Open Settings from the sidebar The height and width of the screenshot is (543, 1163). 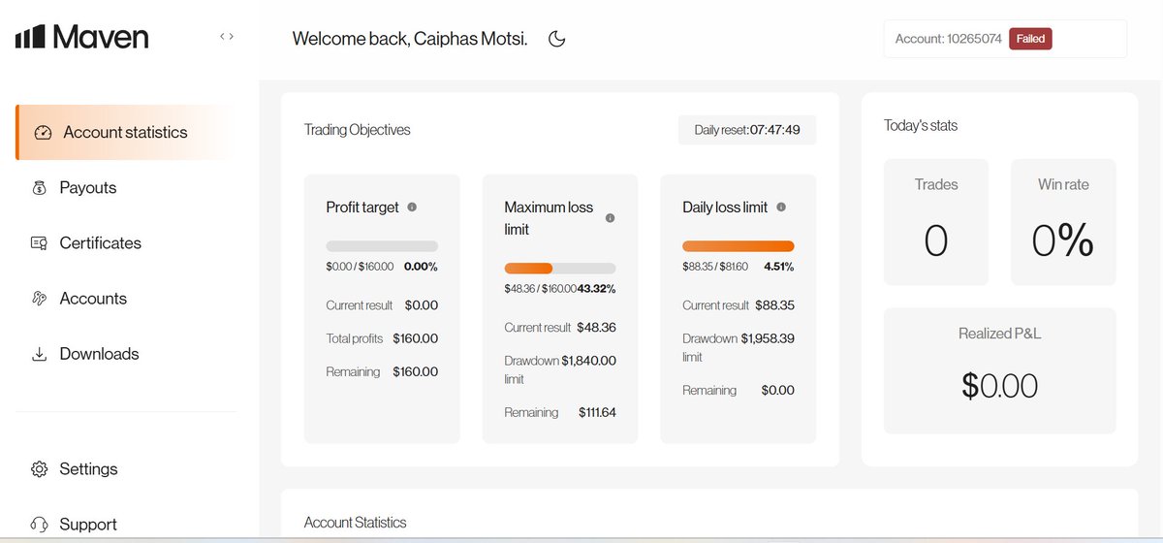88,468
